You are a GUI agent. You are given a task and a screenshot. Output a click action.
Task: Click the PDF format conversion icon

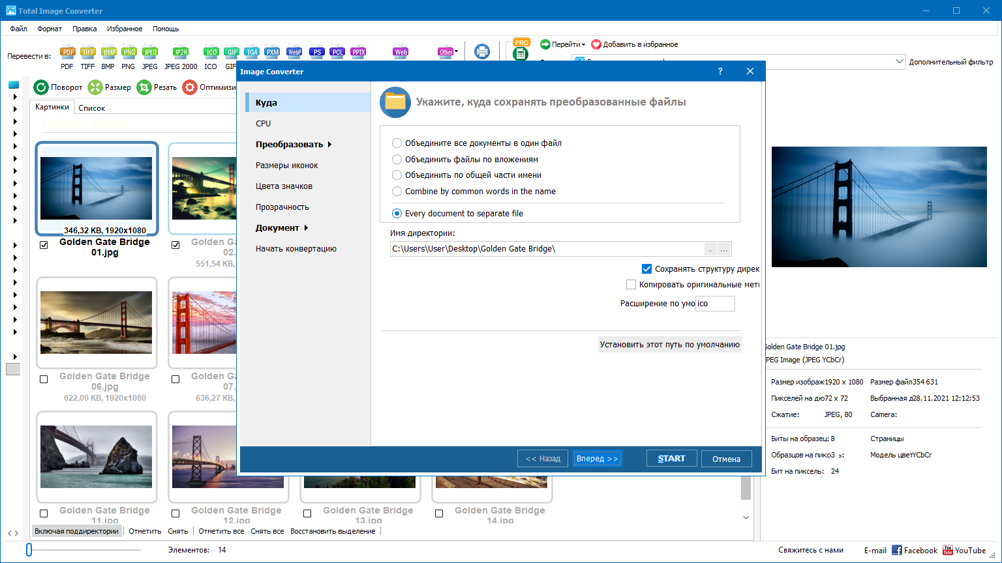[67, 53]
